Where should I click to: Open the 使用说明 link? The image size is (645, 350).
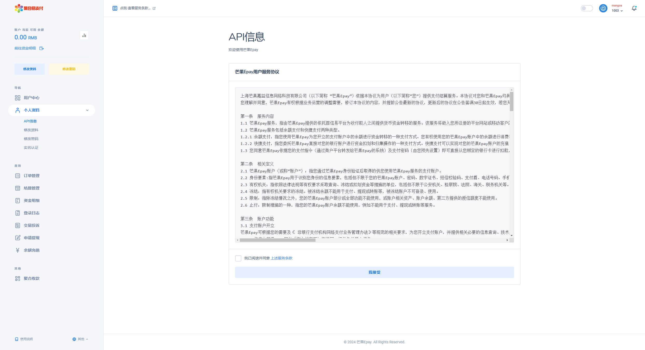click(x=26, y=339)
